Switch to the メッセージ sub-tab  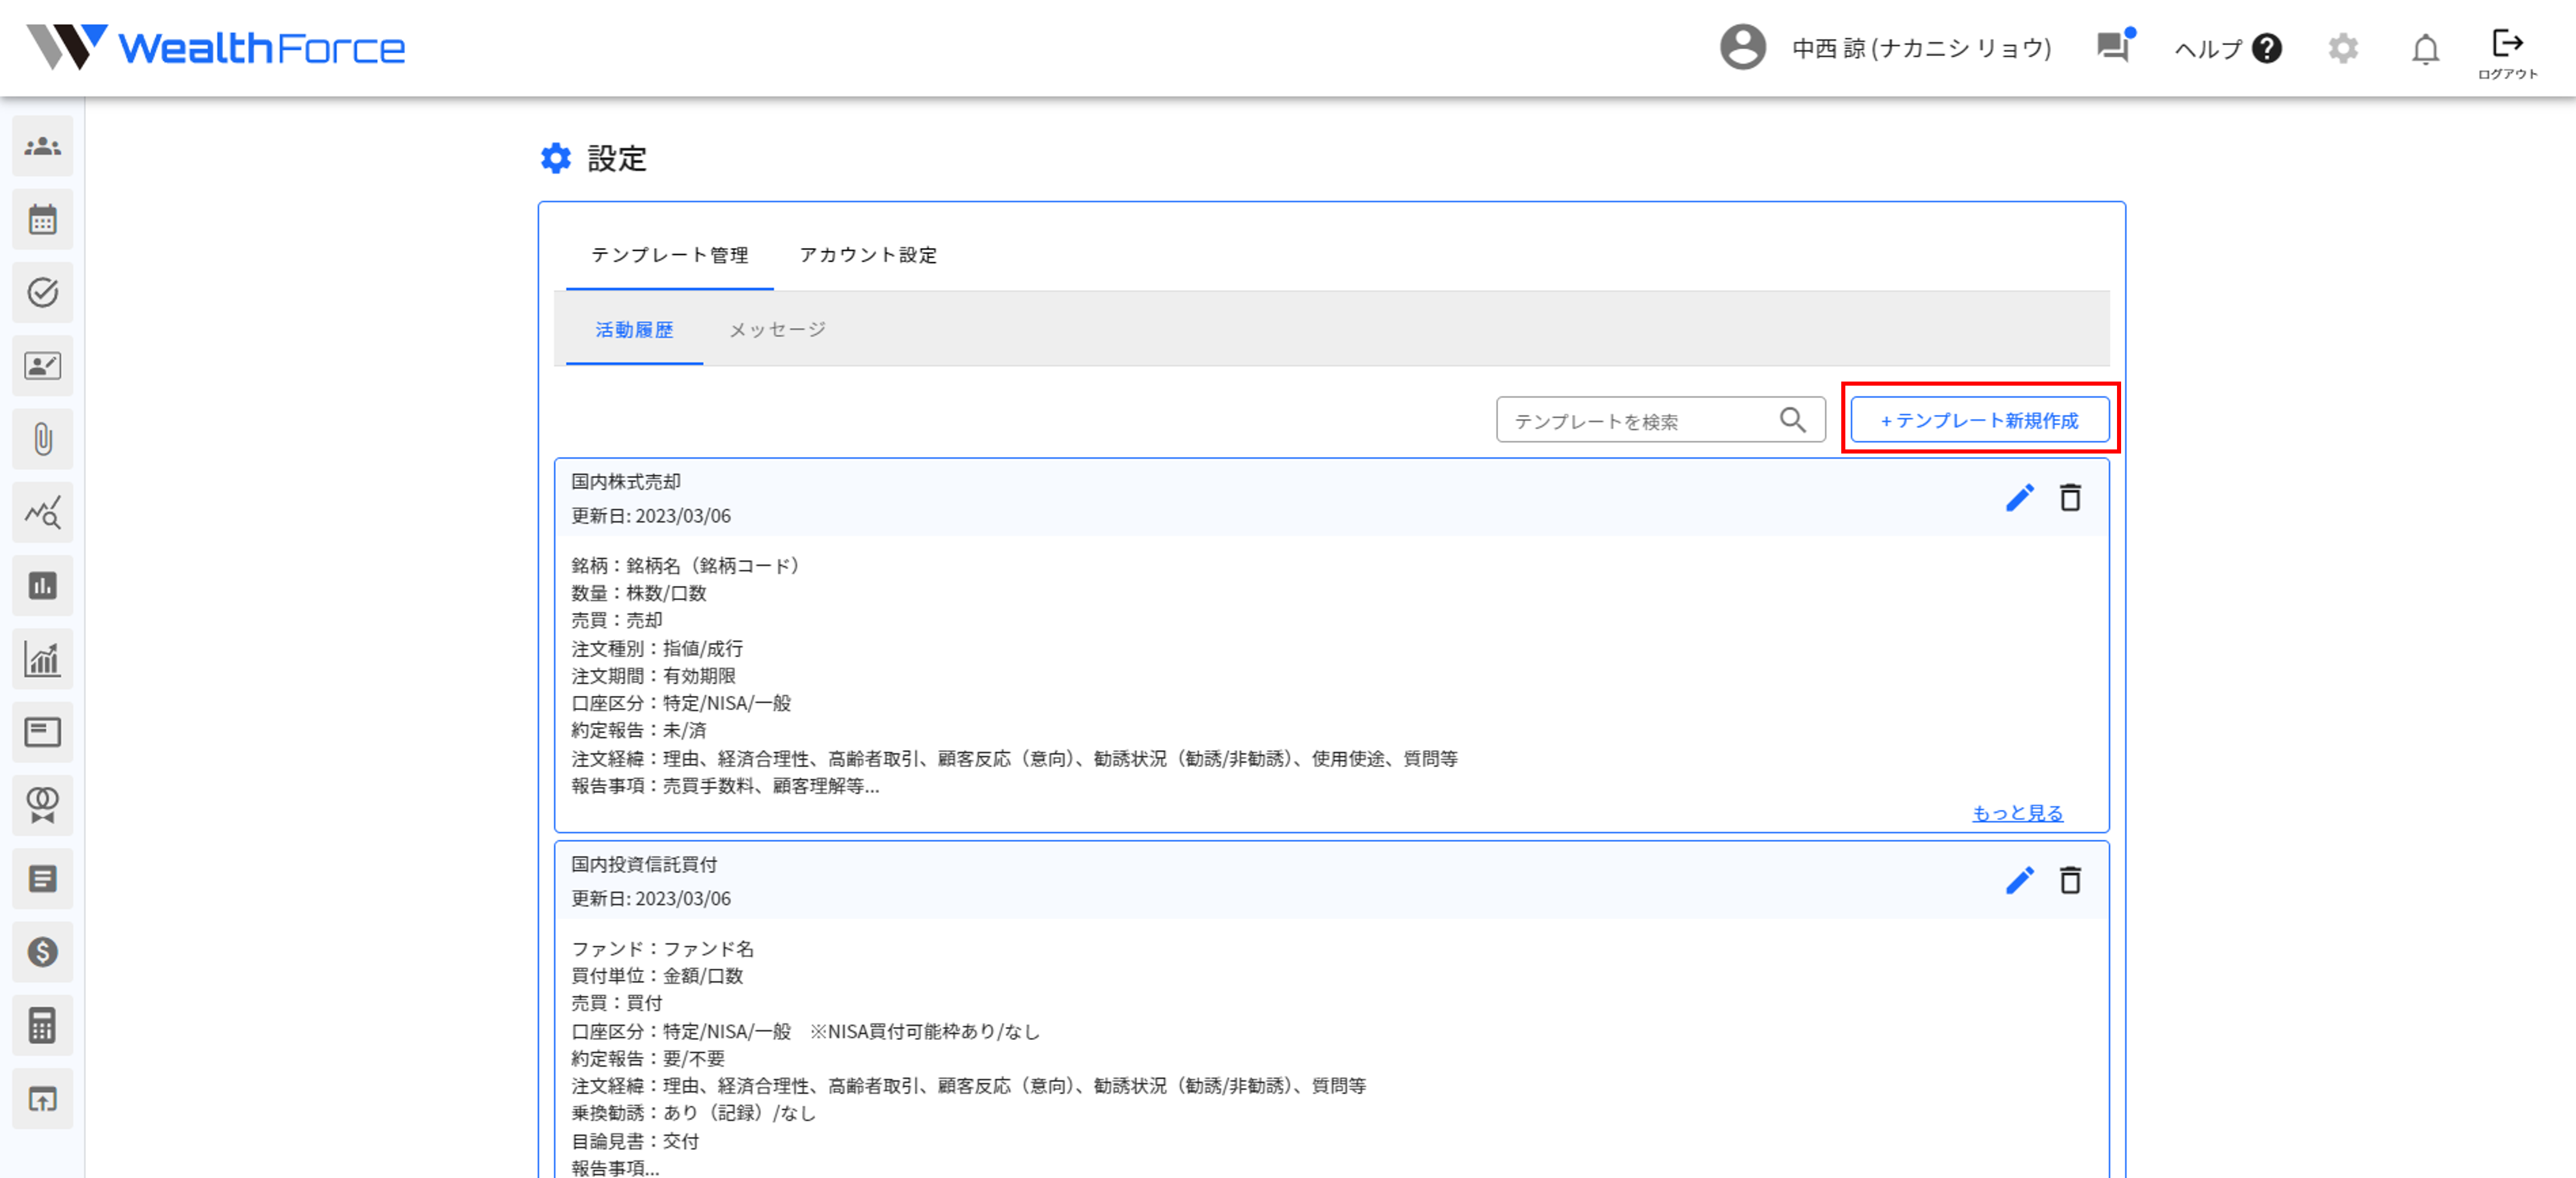pyautogui.click(x=777, y=329)
